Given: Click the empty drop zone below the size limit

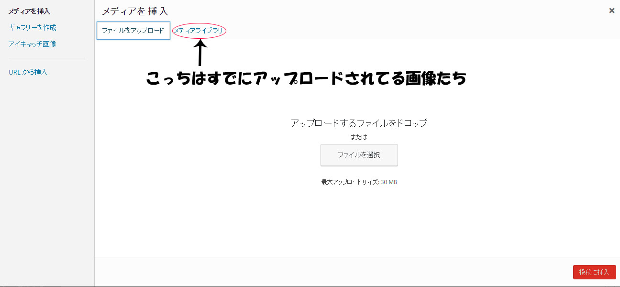Looking at the screenshot, I should [359, 220].
